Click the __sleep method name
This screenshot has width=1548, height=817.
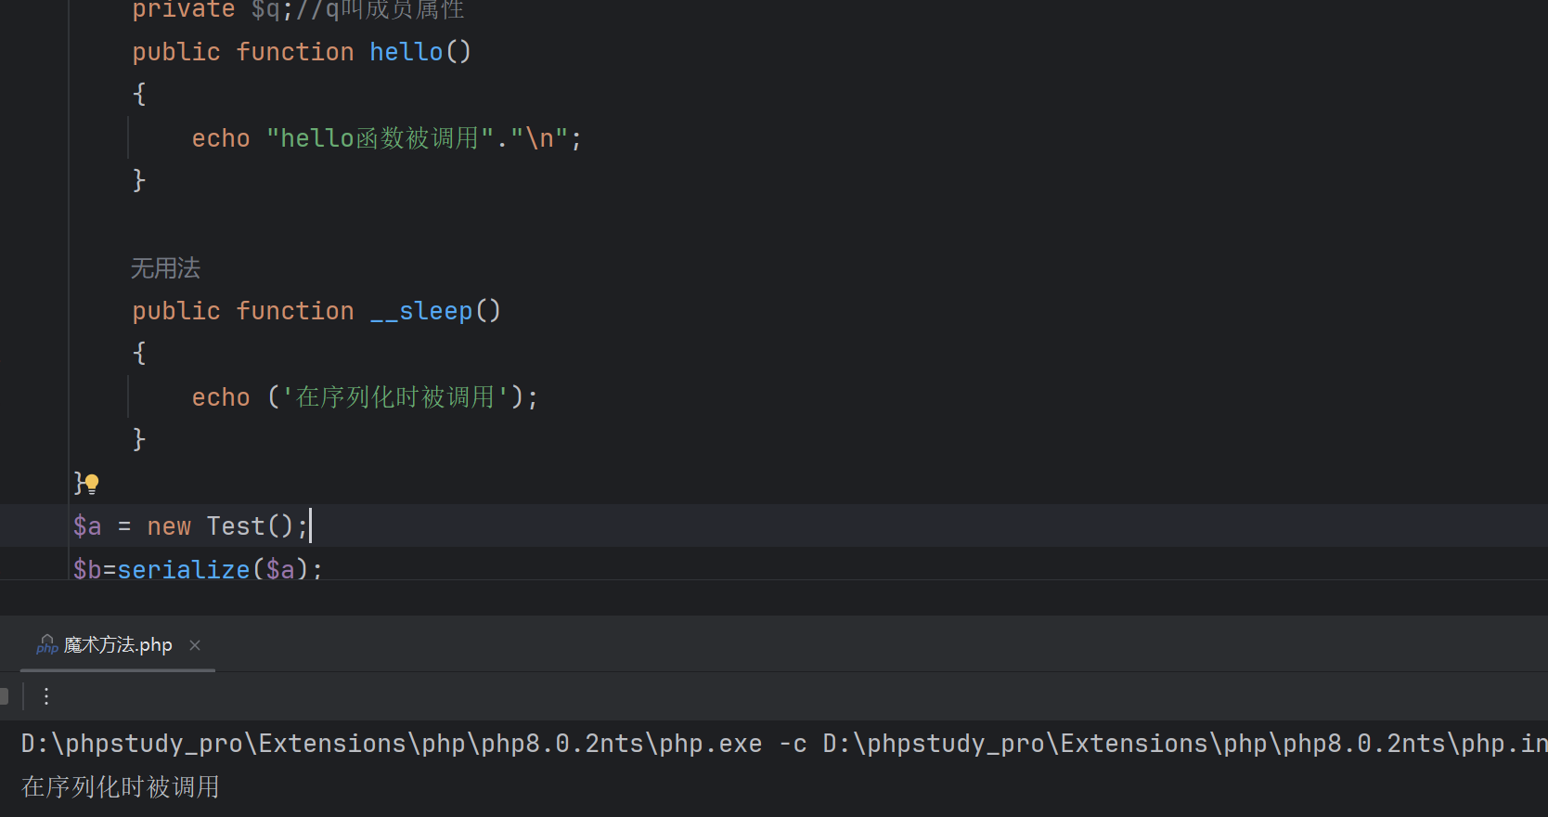(421, 311)
